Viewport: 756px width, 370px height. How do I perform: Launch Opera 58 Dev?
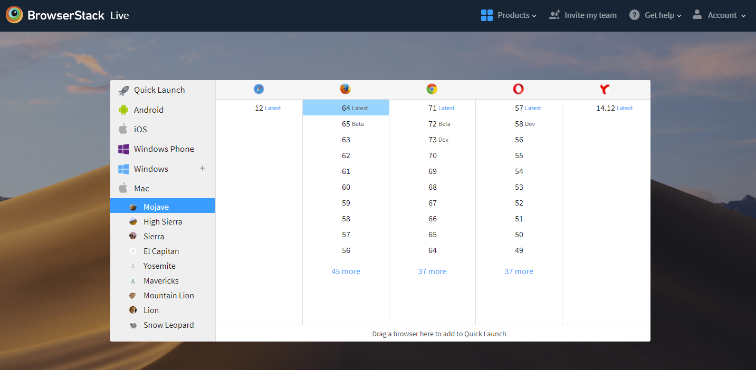(519, 124)
